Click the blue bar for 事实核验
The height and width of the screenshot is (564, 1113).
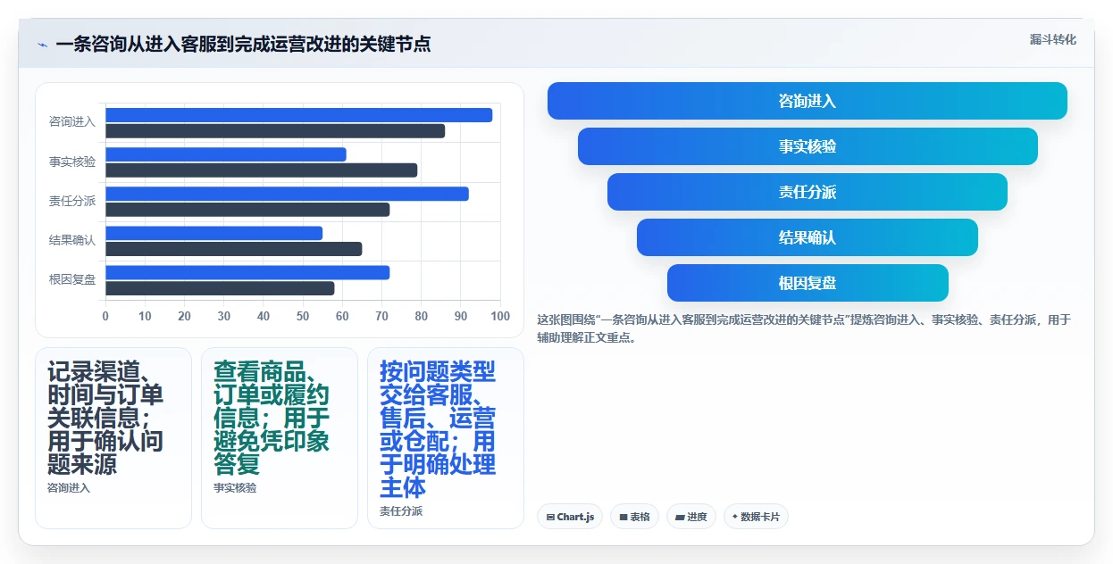coord(226,154)
